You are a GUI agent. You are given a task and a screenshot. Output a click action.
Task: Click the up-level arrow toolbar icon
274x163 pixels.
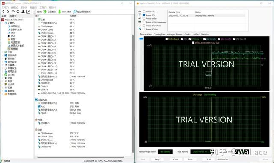[x=13, y=12]
